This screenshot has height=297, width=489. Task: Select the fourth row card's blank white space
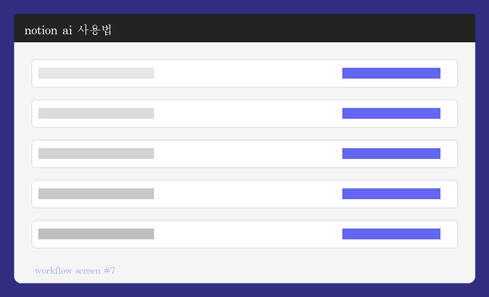pyautogui.click(x=248, y=194)
